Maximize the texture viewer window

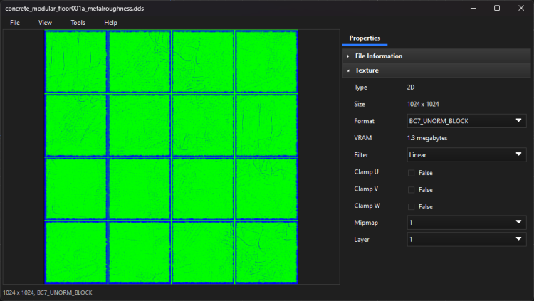point(496,8)
